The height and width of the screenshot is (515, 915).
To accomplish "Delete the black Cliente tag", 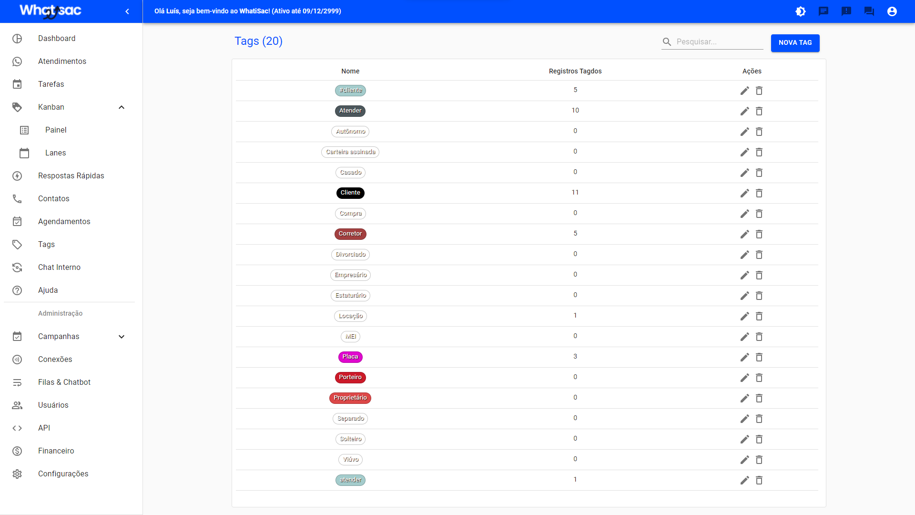I will pos(759,193).
